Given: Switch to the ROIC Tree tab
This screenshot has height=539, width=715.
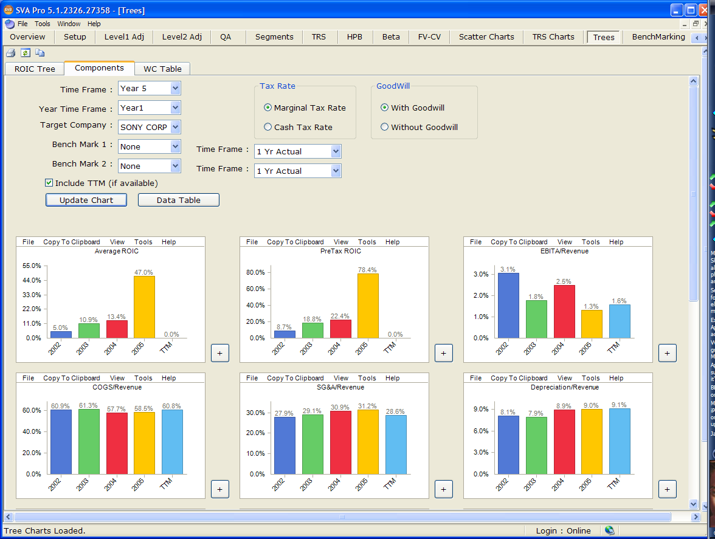Looking at the screenshot, I should (x=35, y=69).
